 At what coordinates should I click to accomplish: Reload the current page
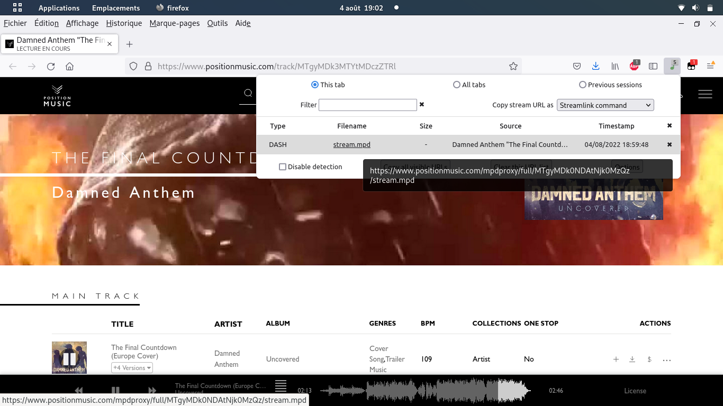(x=51, y=67)
